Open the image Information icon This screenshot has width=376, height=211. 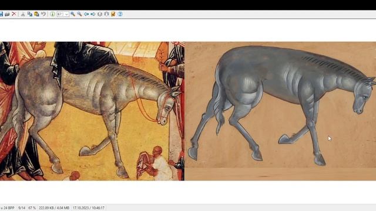[x=52, y=14]
